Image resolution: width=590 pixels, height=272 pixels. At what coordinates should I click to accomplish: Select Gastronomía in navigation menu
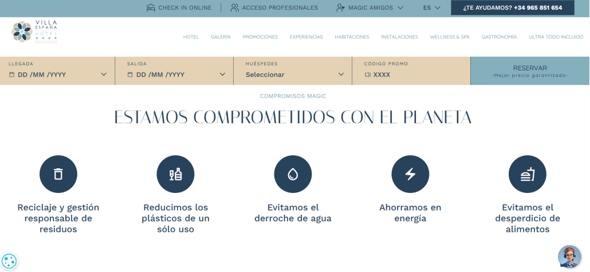499,37
